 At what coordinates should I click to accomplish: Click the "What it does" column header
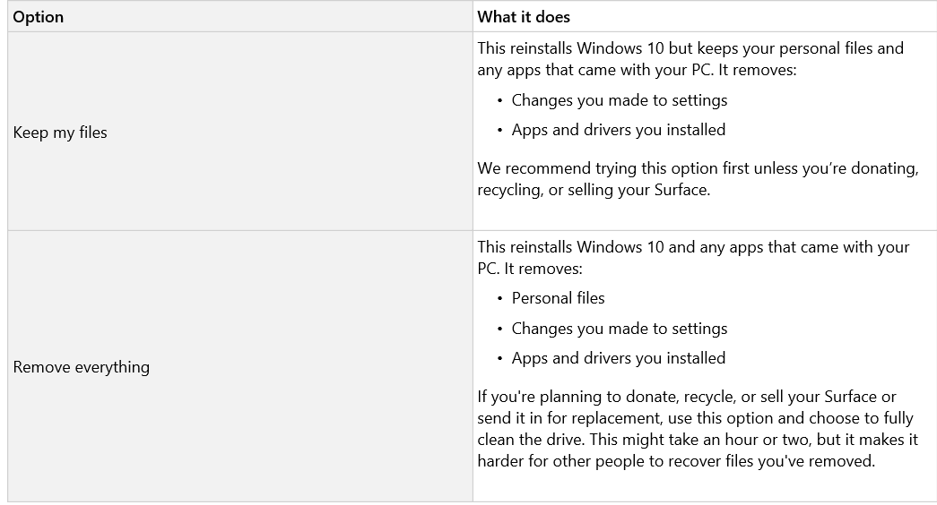tap(524, 17)
